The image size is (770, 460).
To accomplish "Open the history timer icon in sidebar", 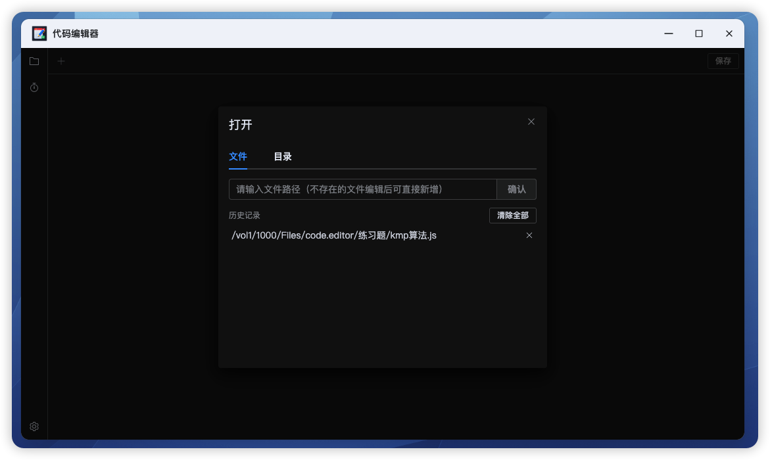I will point(34,87).
